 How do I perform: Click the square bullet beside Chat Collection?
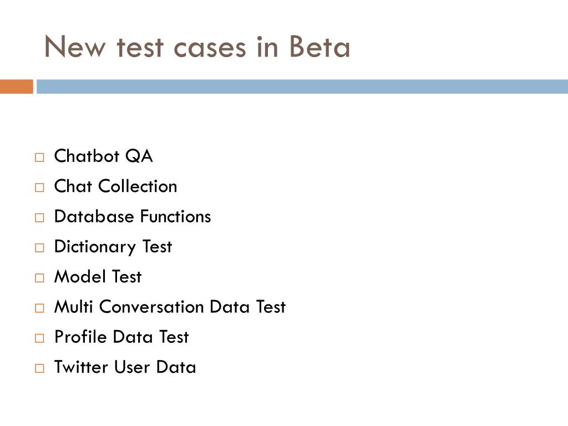pos(39,187)
